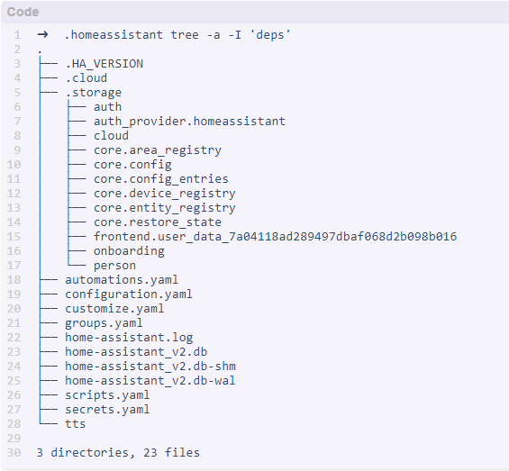Select the .HA_VERSION entry
This screenshot has width=509, height=471.
[104, 64]
